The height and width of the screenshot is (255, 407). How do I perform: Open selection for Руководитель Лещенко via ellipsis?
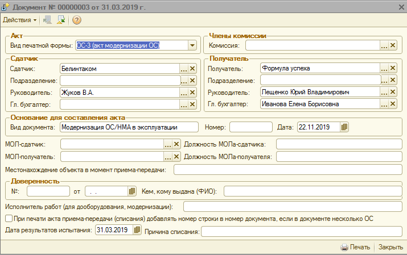click(384, 92)
